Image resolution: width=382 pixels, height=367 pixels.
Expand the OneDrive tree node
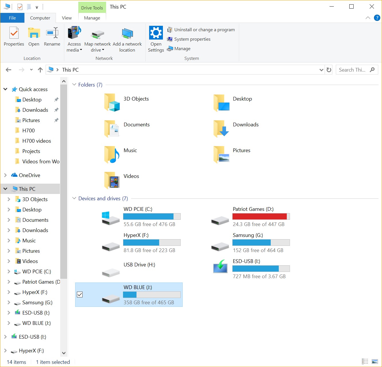tap(5, 175)
